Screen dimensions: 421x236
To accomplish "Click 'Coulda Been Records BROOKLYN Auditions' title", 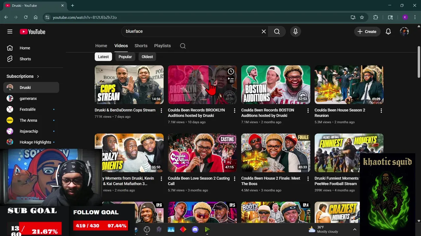I will coord(196,113).
